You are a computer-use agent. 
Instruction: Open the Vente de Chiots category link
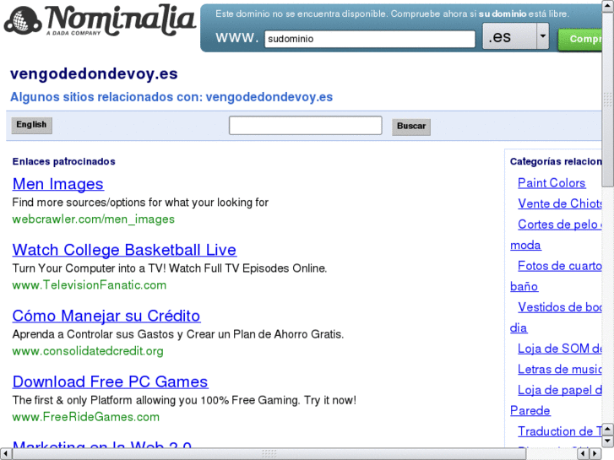(560, 203)
